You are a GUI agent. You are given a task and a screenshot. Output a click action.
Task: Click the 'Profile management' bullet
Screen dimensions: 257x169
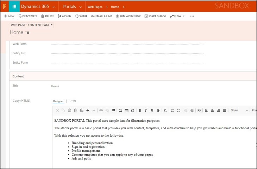(86, 151)
